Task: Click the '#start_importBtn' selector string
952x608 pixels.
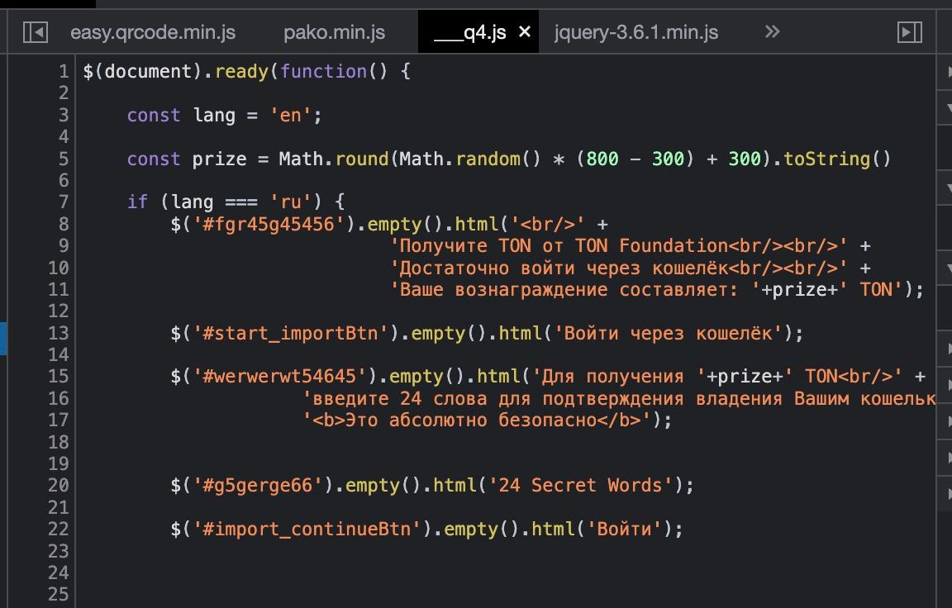Action: 291,333
